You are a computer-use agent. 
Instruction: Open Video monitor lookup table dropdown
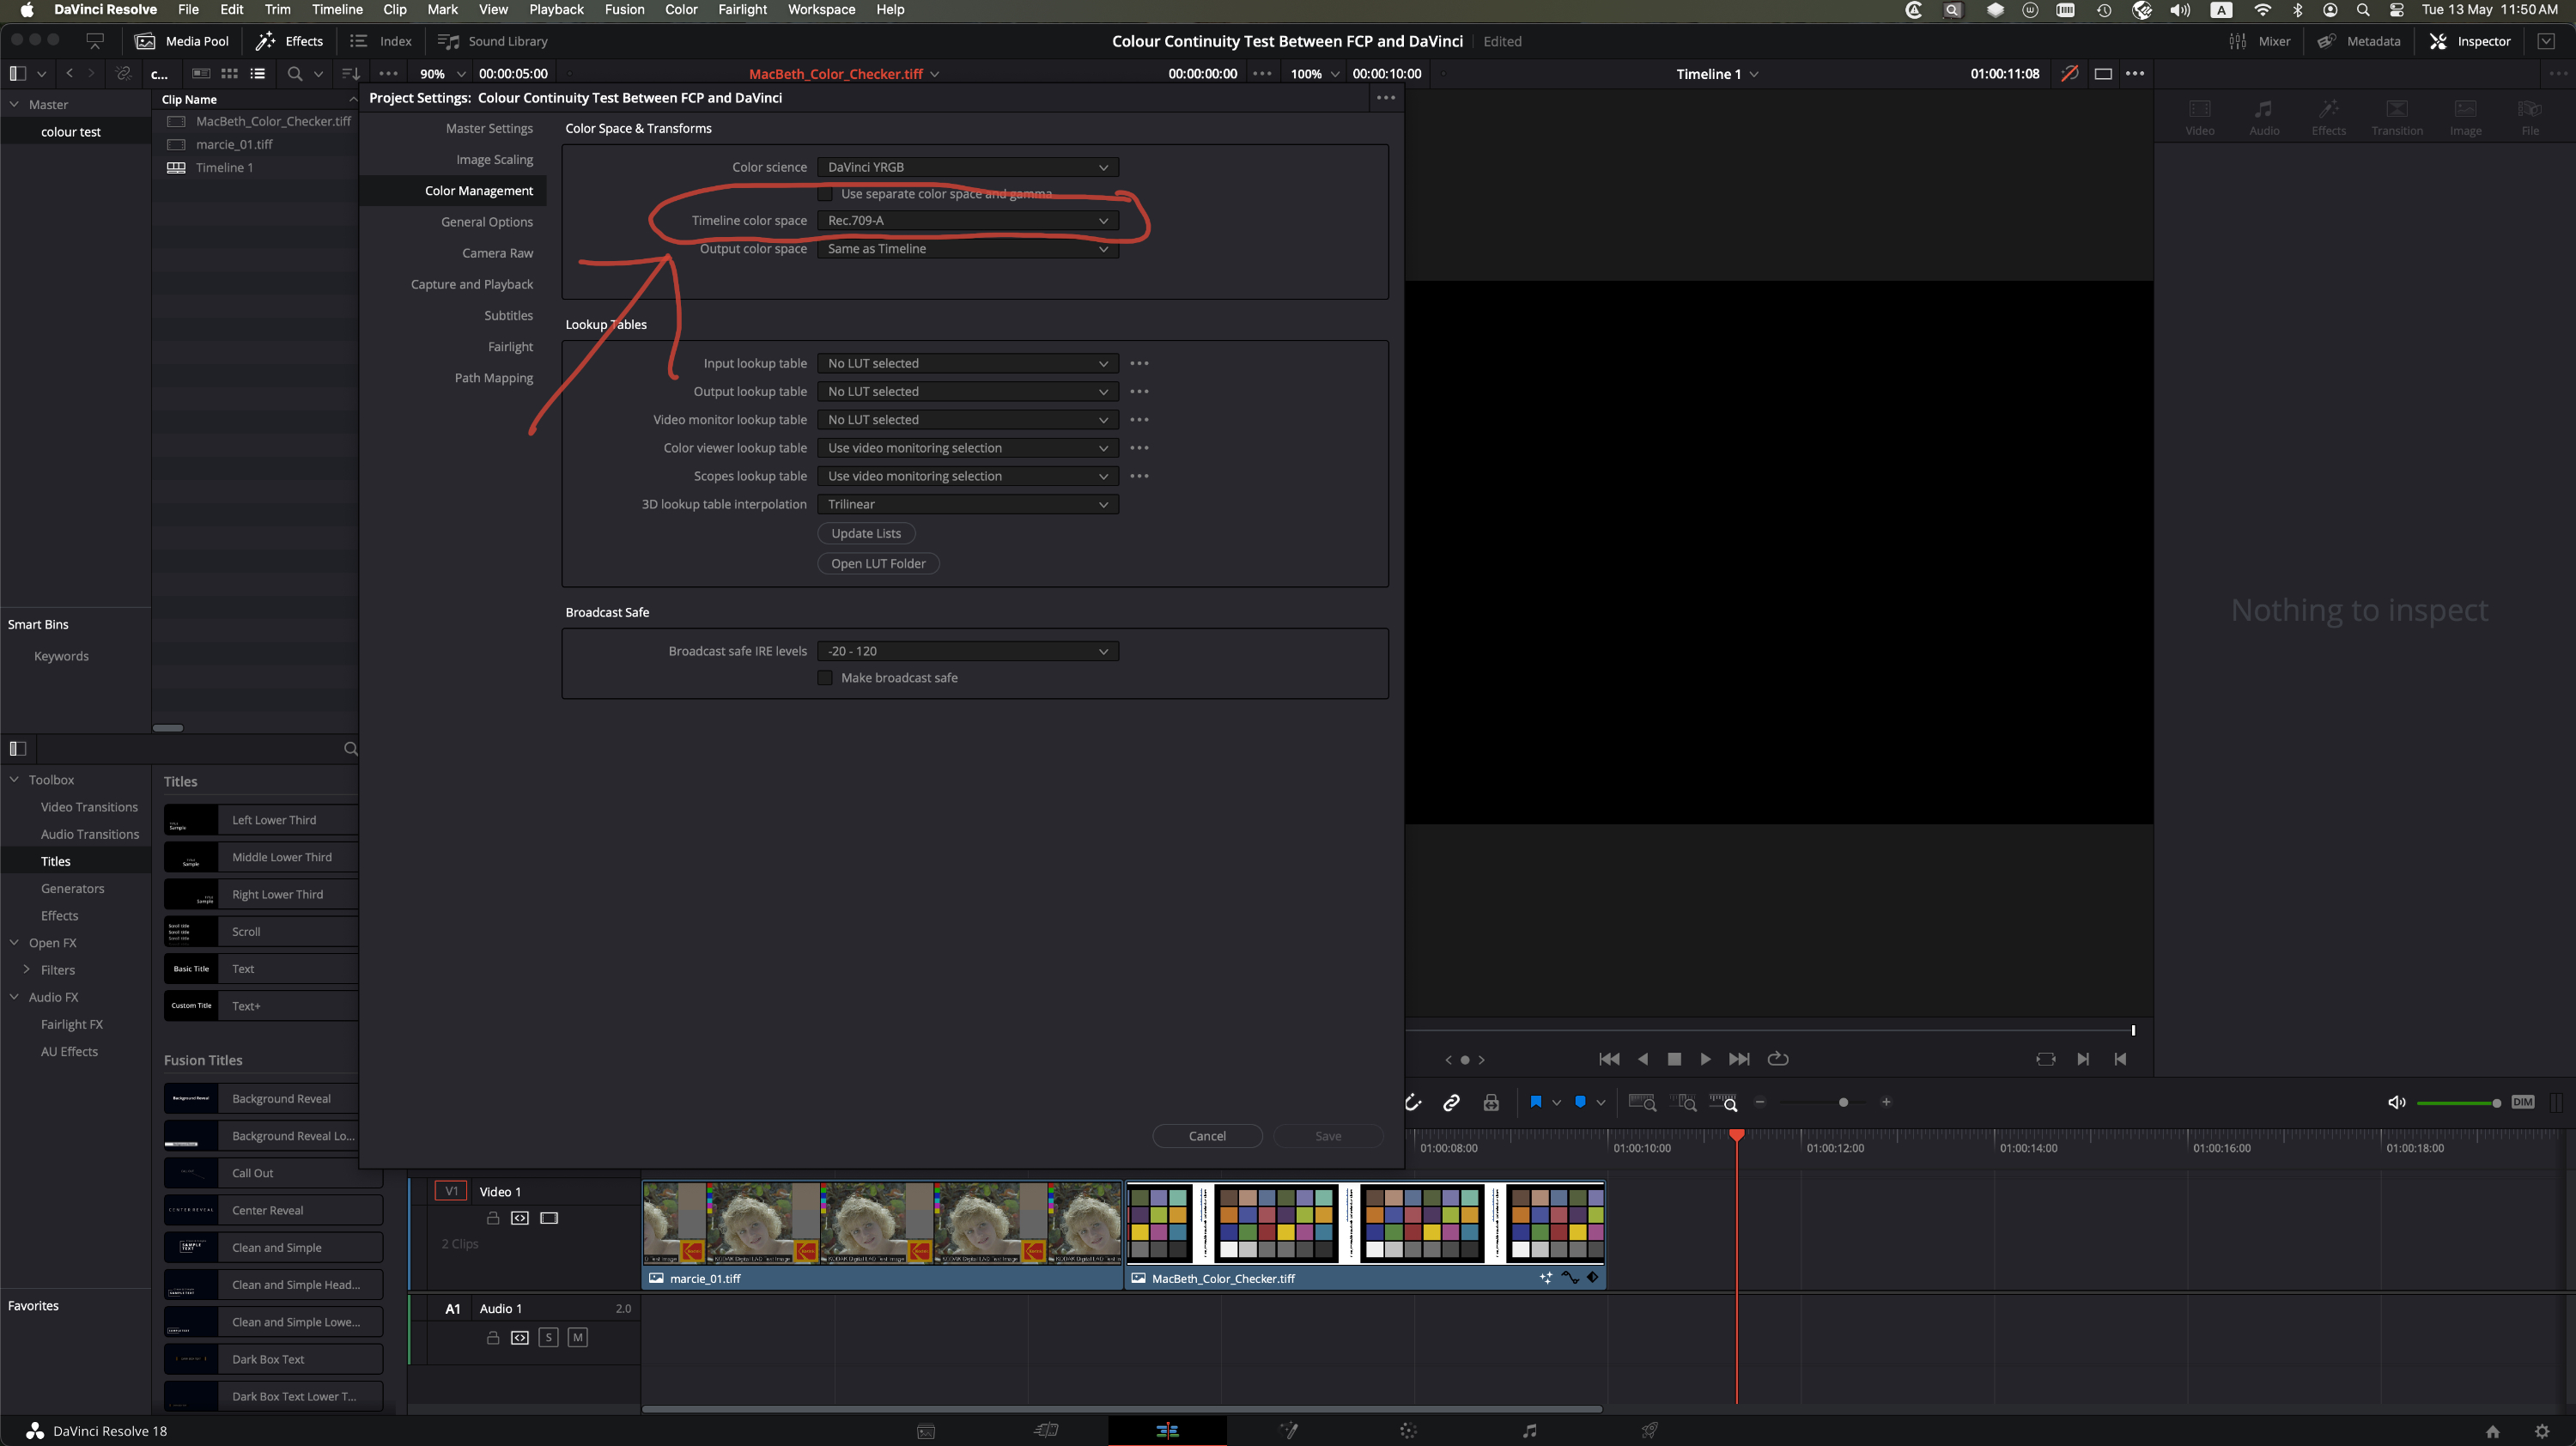tap(967, 420)
